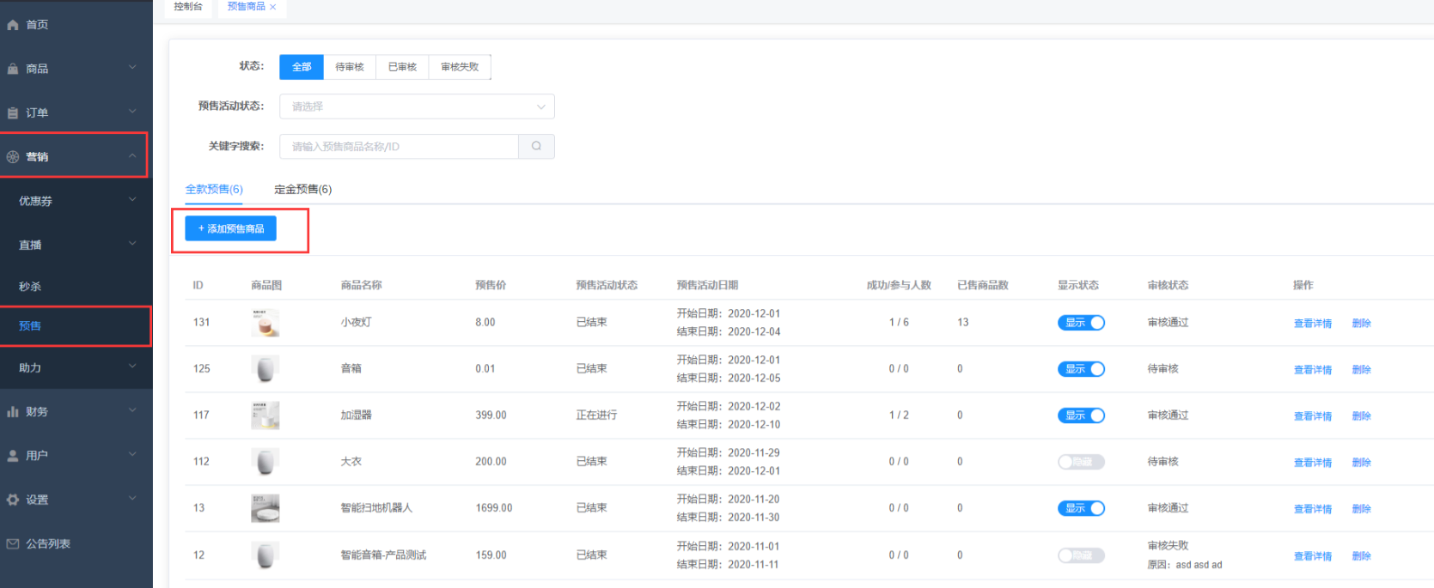Toggle display switch for 加湿器 row
This screenshot has width=1434, height=588.
(1081, 415)
